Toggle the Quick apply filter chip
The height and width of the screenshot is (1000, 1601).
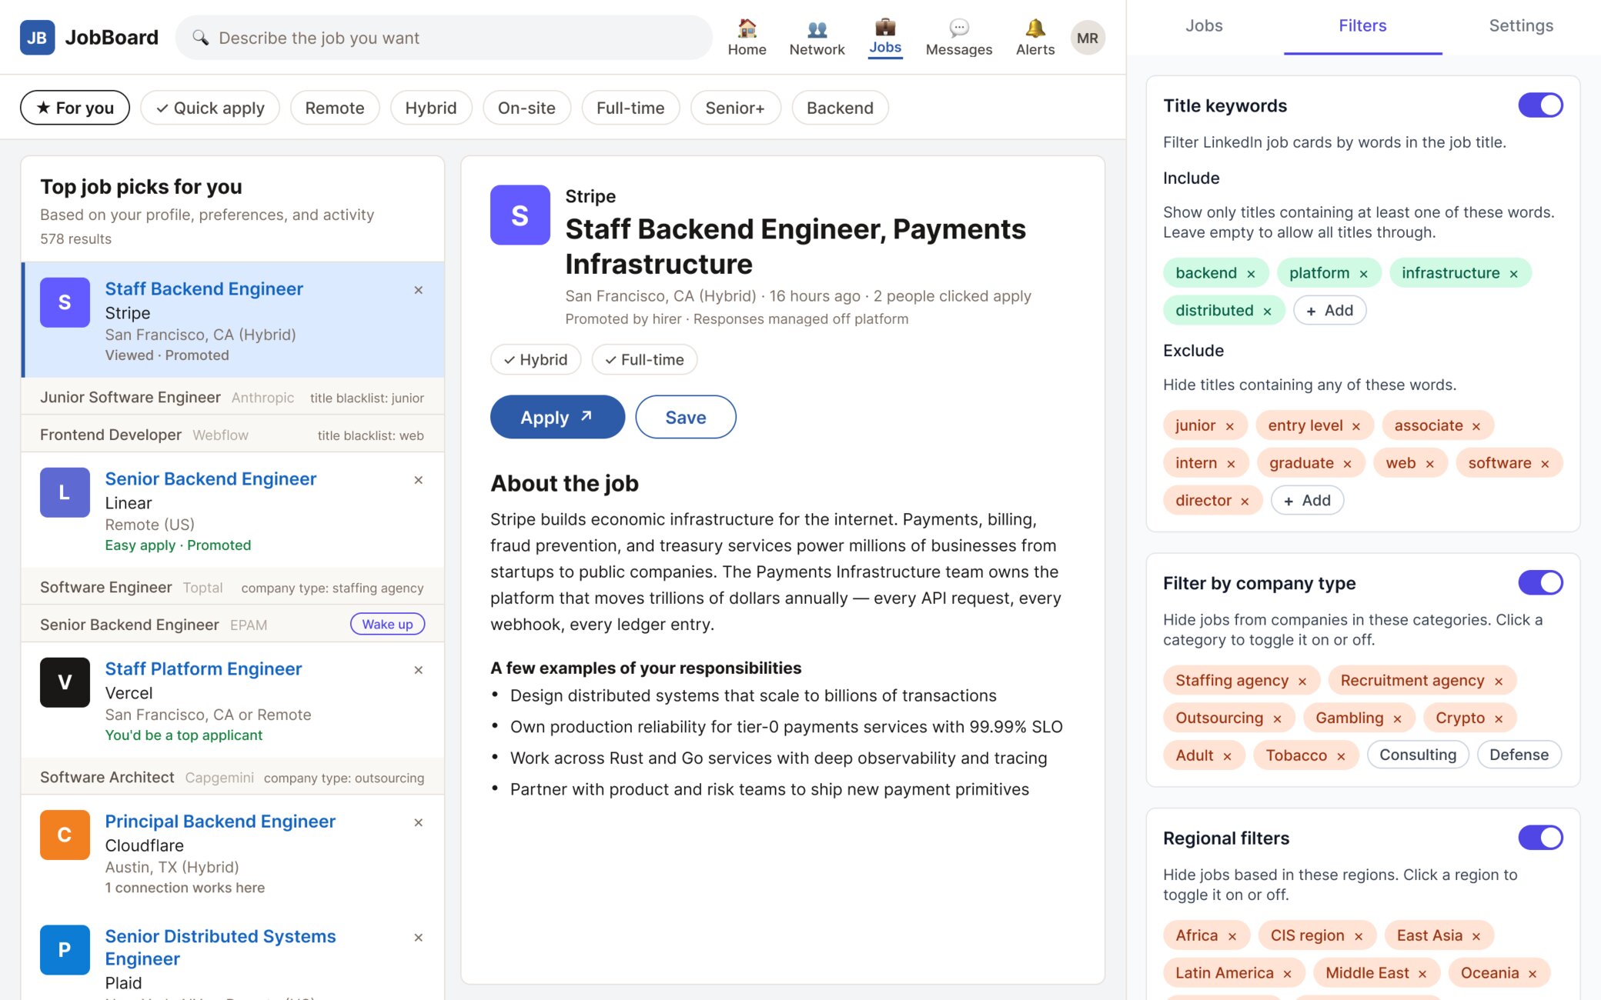[x=210, y=108]
